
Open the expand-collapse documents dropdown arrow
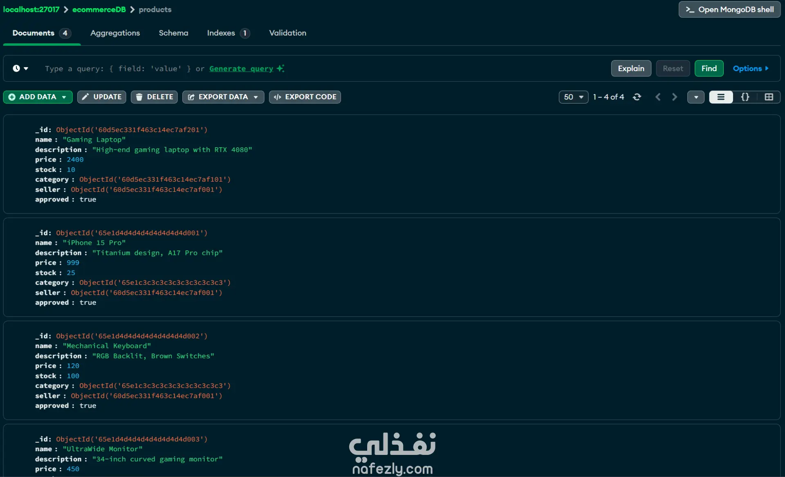click(x=696, y=97)
